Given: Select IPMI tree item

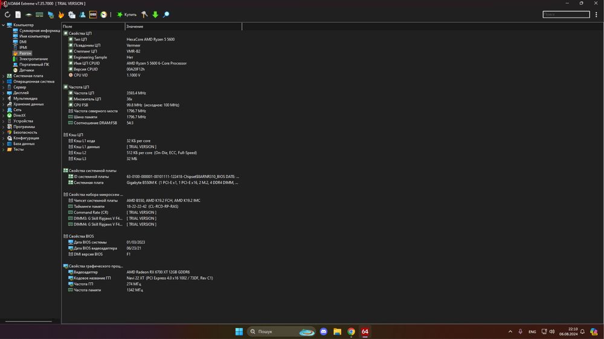Looking at the screenshot, I should pos(23,47).
